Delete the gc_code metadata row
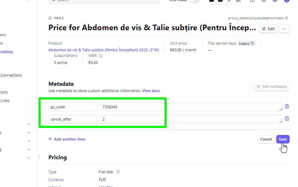 click(287, 107)
